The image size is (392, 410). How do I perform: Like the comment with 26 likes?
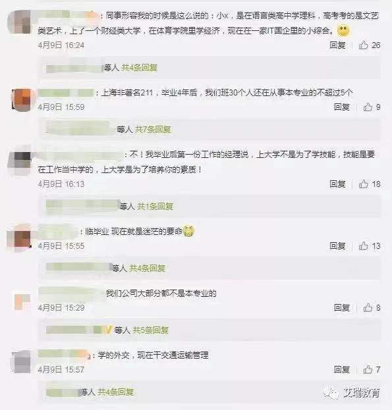pyautogui.click(x=363, y=45)
